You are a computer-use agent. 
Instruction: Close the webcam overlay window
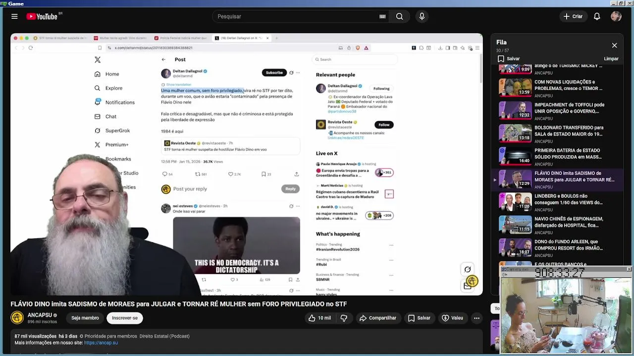tap(629, 269)
